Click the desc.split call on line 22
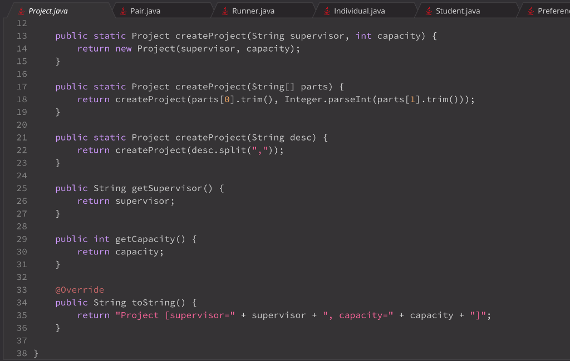Image resolution: width=570 pixels, height=361 pixels. 219,150
